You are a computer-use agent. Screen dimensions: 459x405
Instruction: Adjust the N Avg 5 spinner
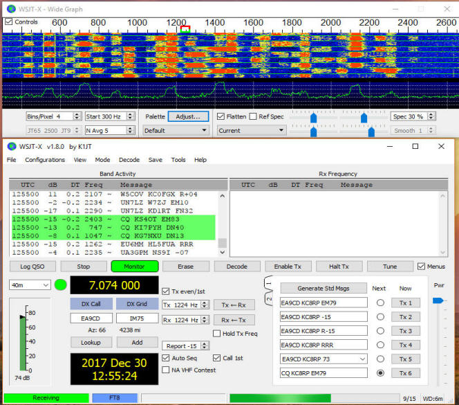point(130,131)
